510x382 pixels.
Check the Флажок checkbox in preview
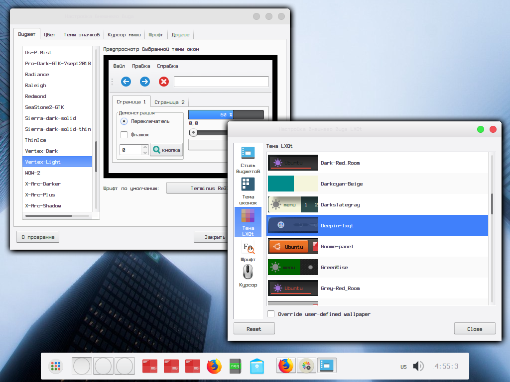(x=124, y=134)
